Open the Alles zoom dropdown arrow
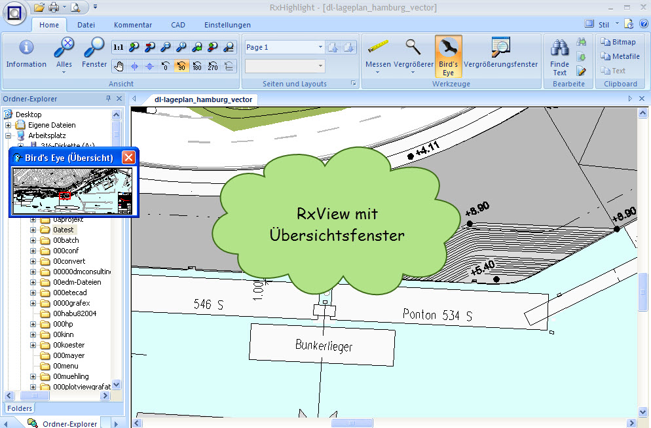 (x=64, y=73)
